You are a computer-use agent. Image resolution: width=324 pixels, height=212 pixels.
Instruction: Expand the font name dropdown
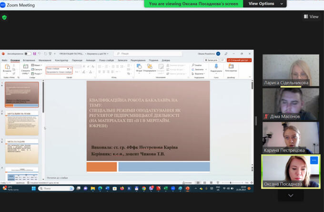[68, 68]
